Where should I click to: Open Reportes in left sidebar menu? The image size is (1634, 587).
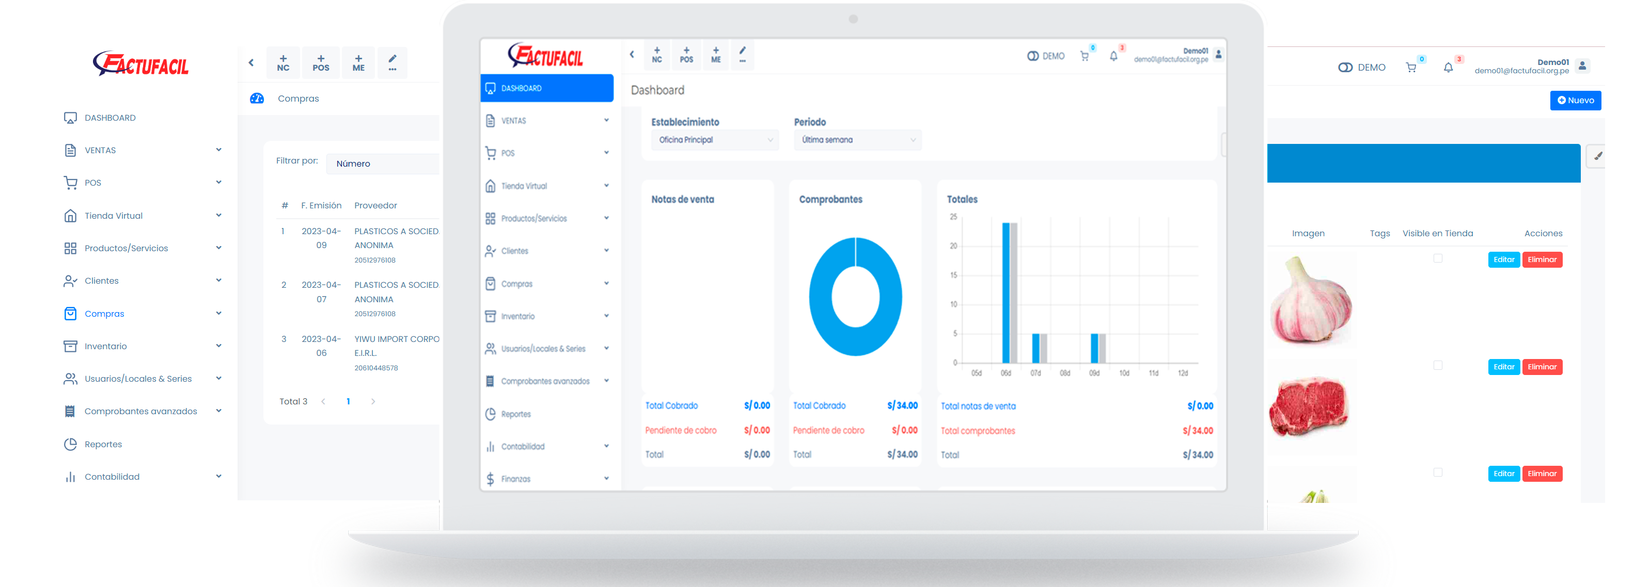coord(103,444)
